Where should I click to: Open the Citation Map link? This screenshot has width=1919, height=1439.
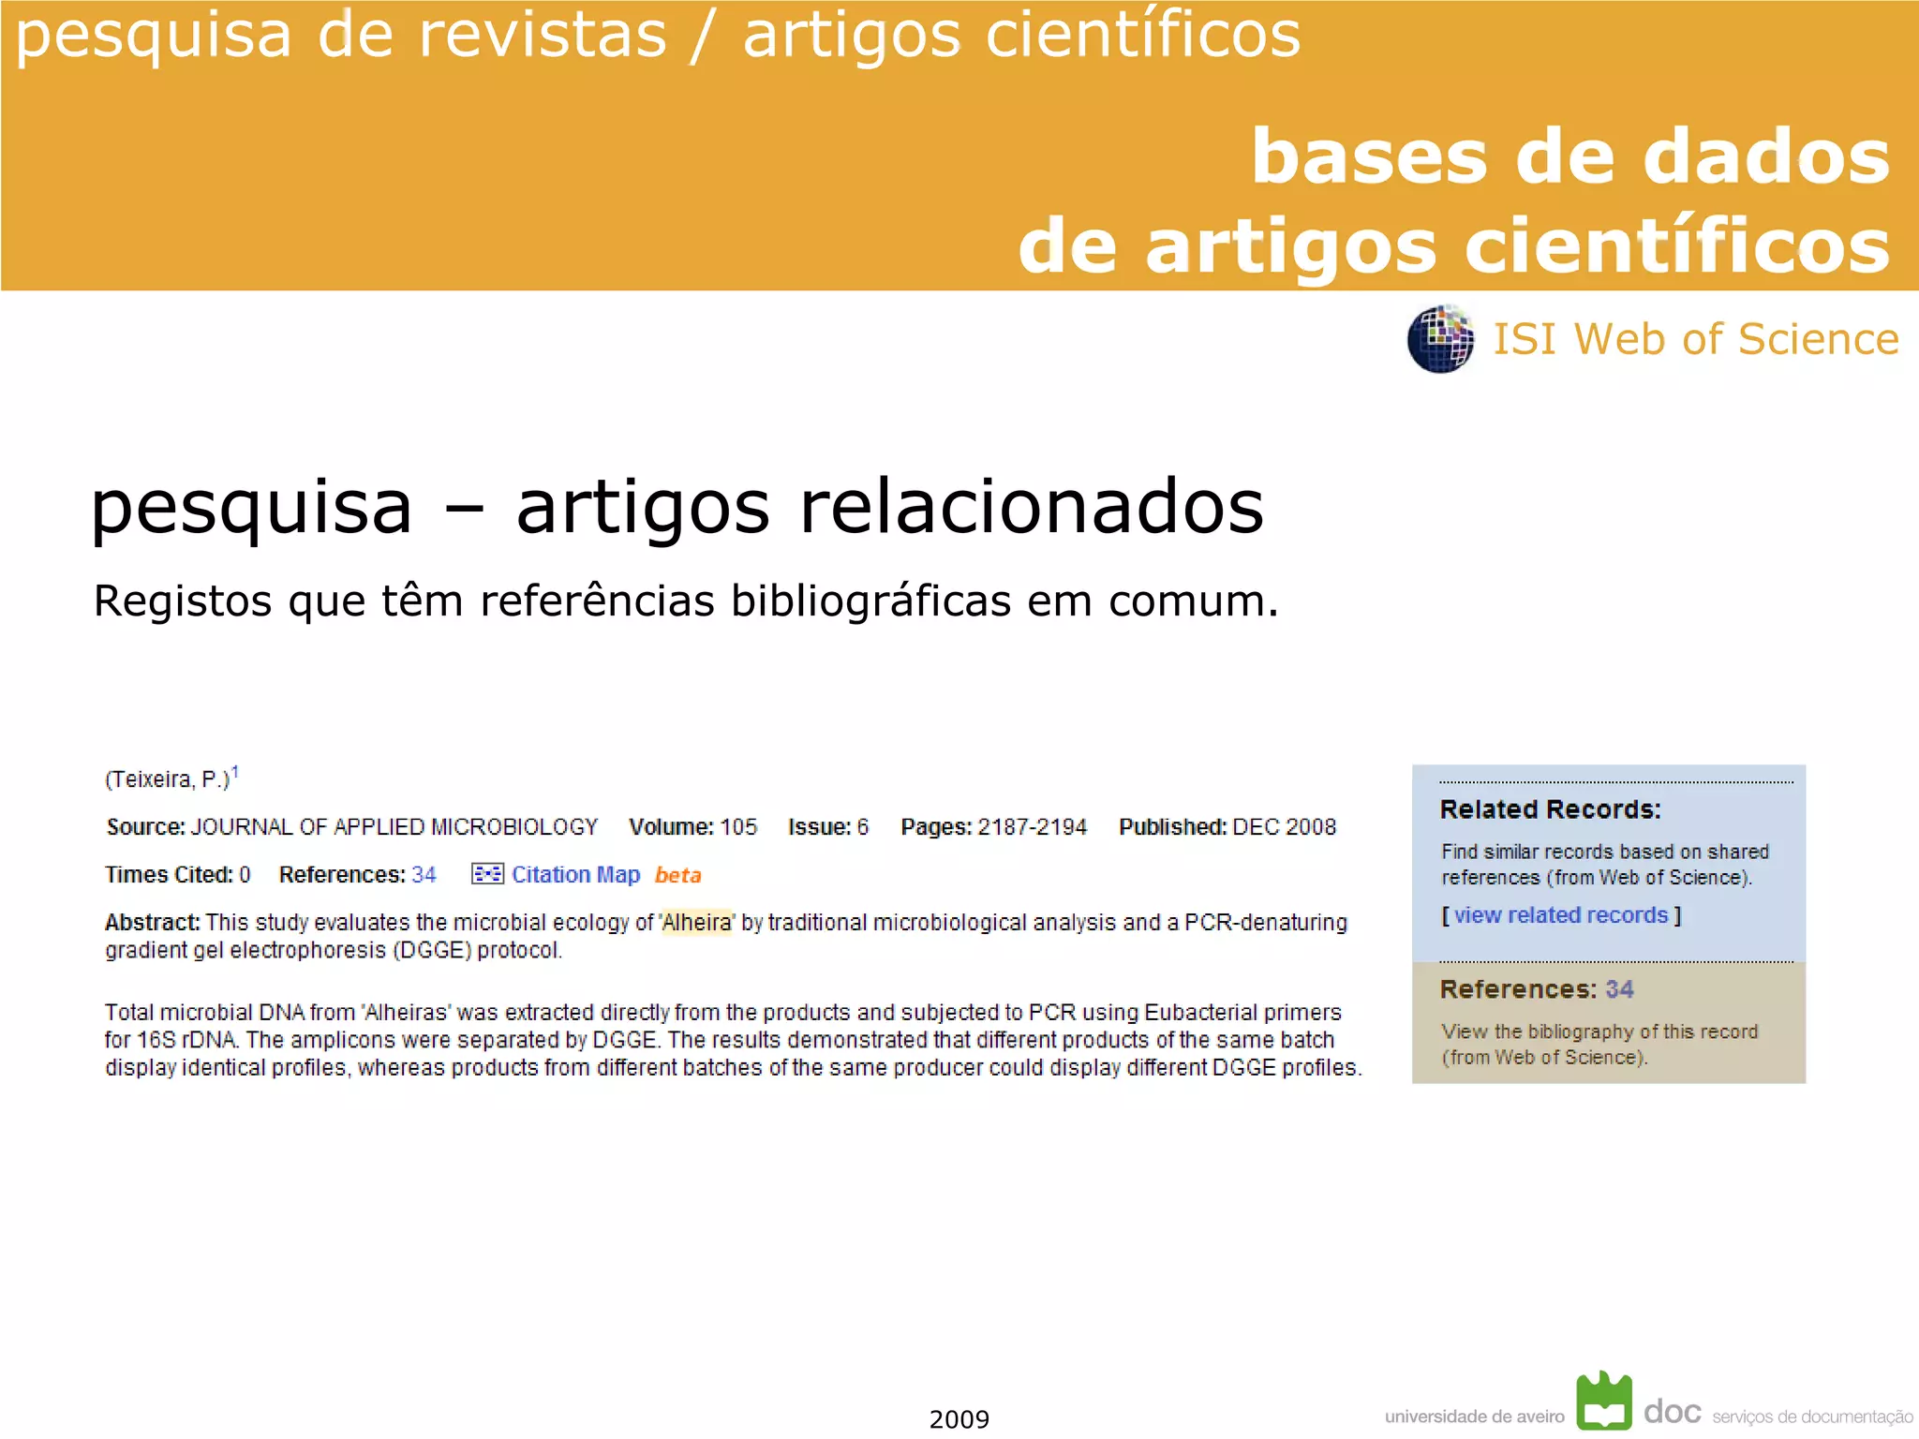click(x=575, y=874)
